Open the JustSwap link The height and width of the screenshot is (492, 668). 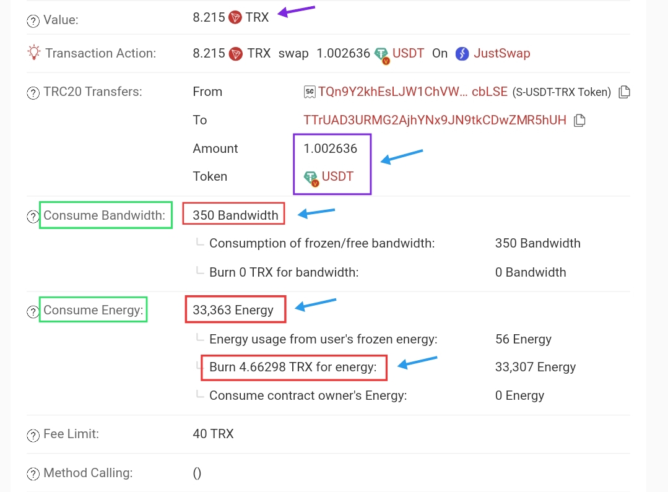[502, 53]
